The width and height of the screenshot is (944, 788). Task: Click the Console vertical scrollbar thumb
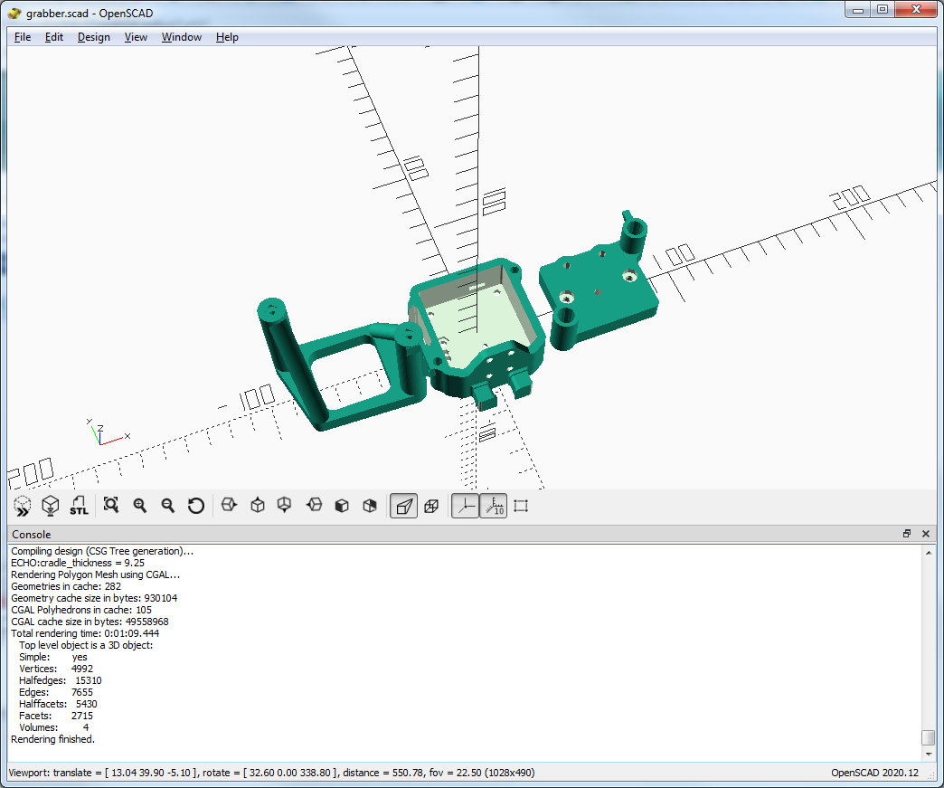pos(928,737)
